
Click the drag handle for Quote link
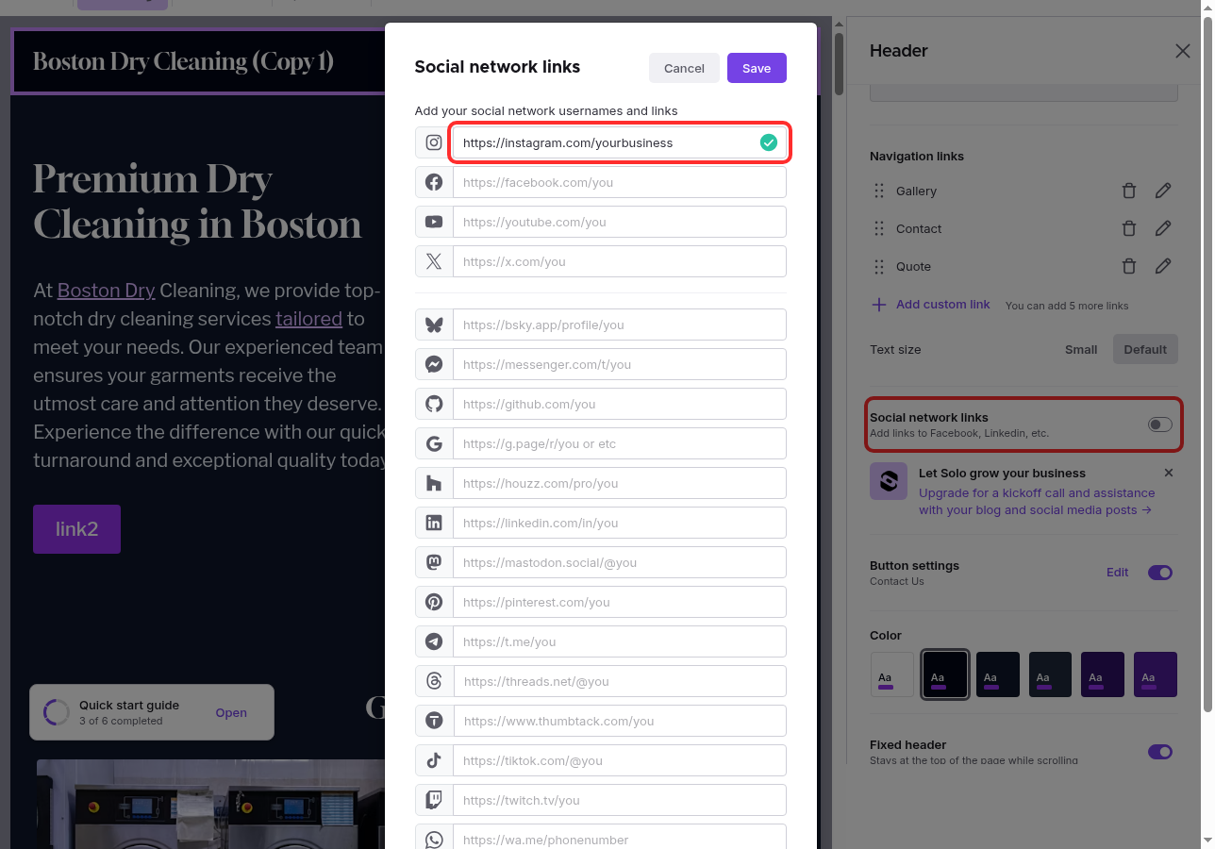click(879, 266)
